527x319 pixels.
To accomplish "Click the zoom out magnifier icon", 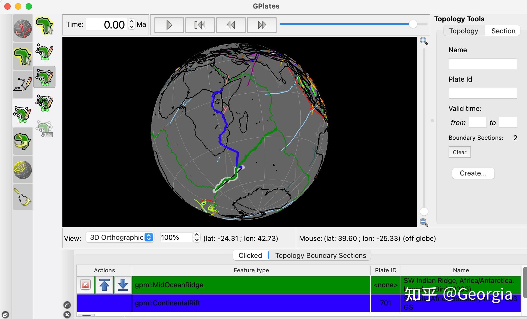I will click(424, 222).
